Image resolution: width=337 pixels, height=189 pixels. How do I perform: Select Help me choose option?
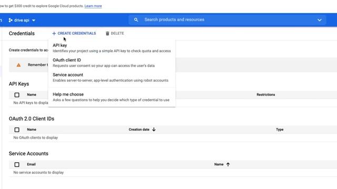tap(112, 97)
